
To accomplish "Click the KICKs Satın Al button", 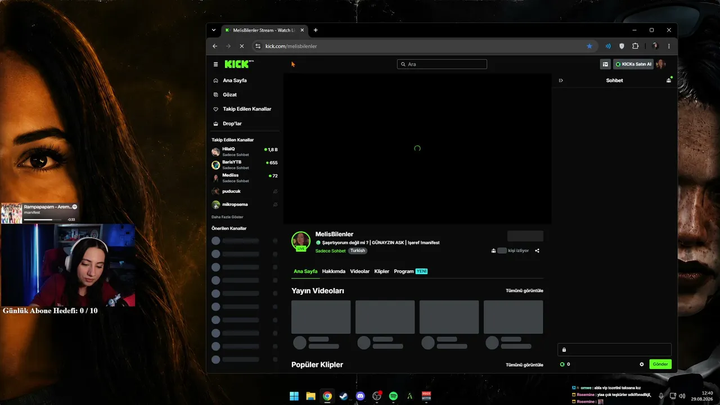I will [x=633, y=64].
